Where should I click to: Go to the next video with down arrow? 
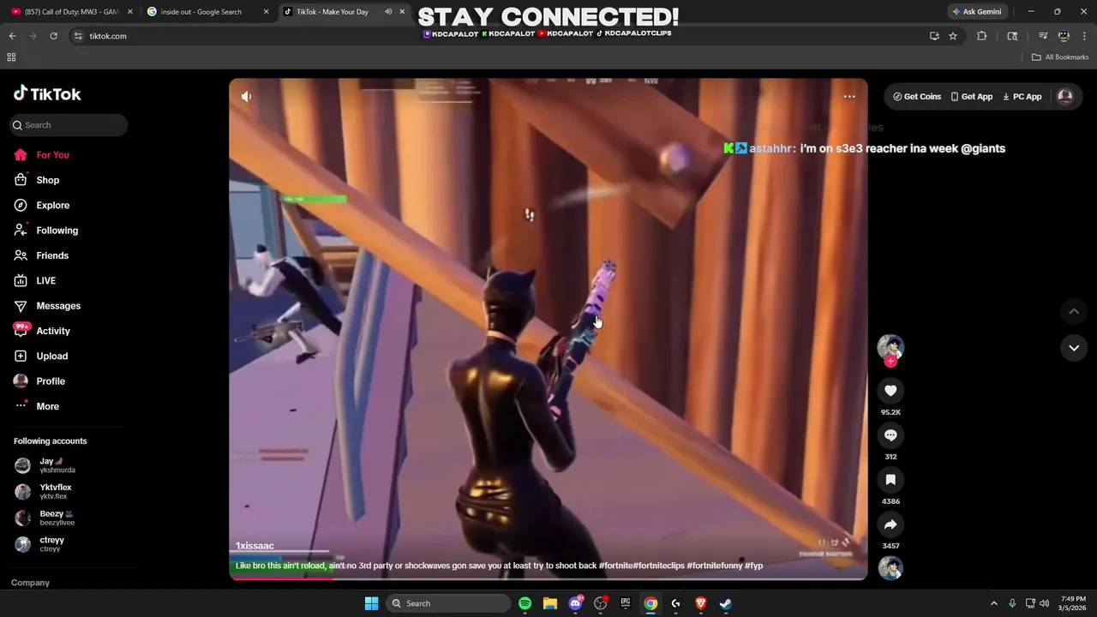click(1074, 347)
